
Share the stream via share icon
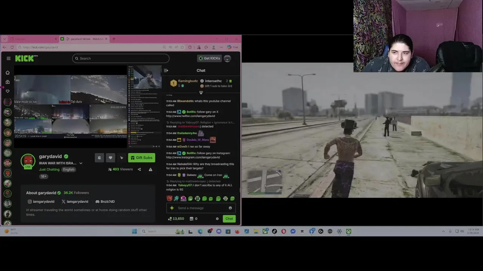pos(139,169)
